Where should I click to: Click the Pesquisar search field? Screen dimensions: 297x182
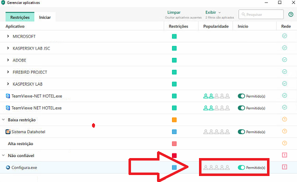point(261,14)
